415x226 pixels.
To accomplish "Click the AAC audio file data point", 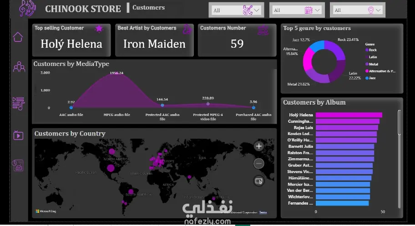I will pyautogui.click(x=71, y=107).
